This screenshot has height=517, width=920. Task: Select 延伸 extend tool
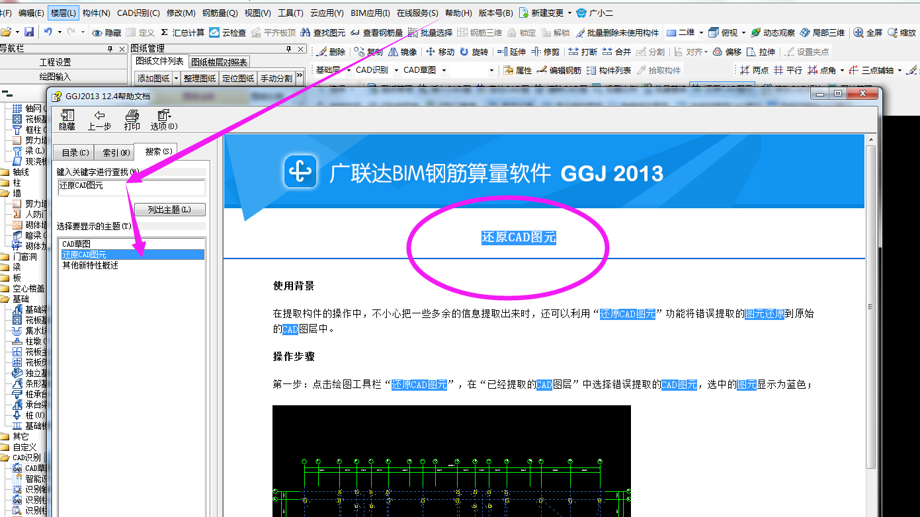[x=511, y=52]
